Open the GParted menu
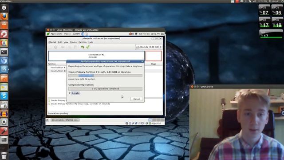The image size is (284, 160). click(x=52, y=42)
